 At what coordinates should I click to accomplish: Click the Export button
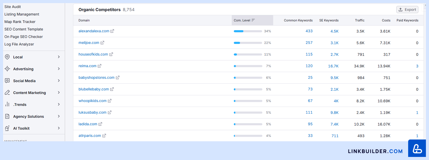click(x=407, y=9)
